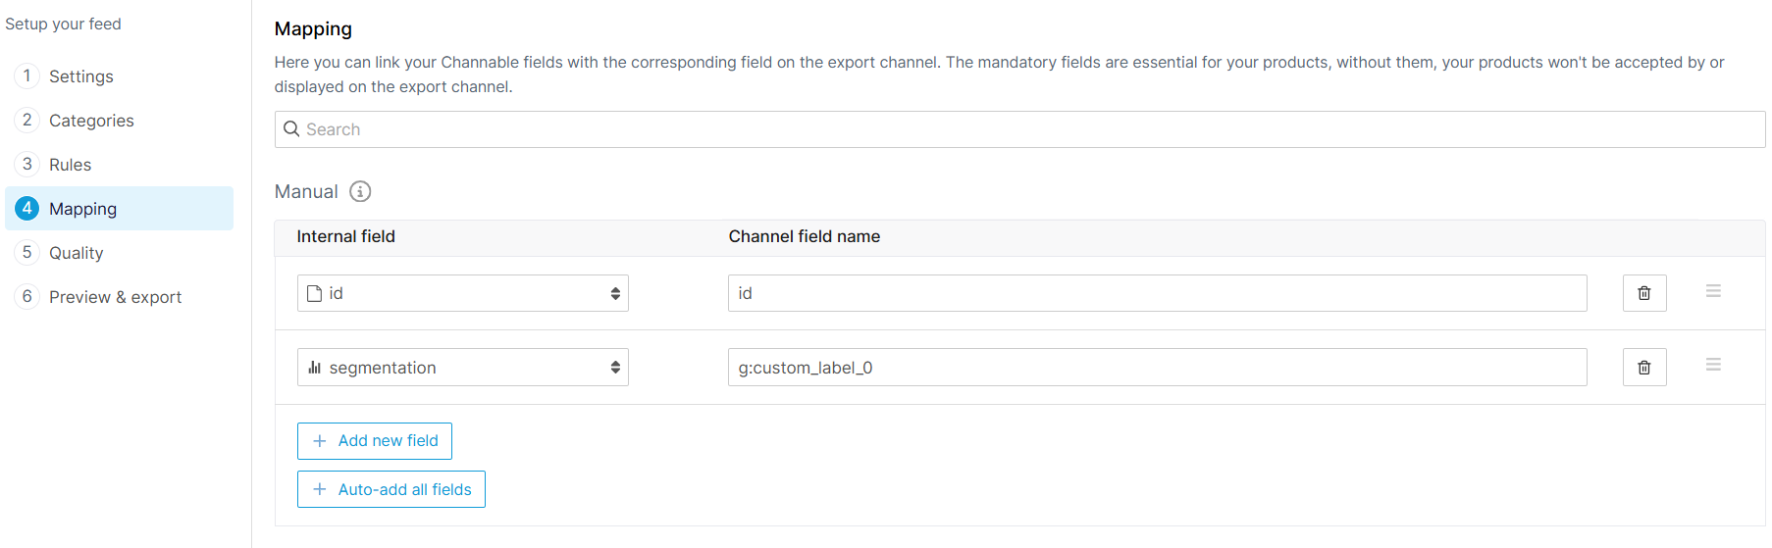
Task: Select the Mapping step
Action: coord(82,209)
